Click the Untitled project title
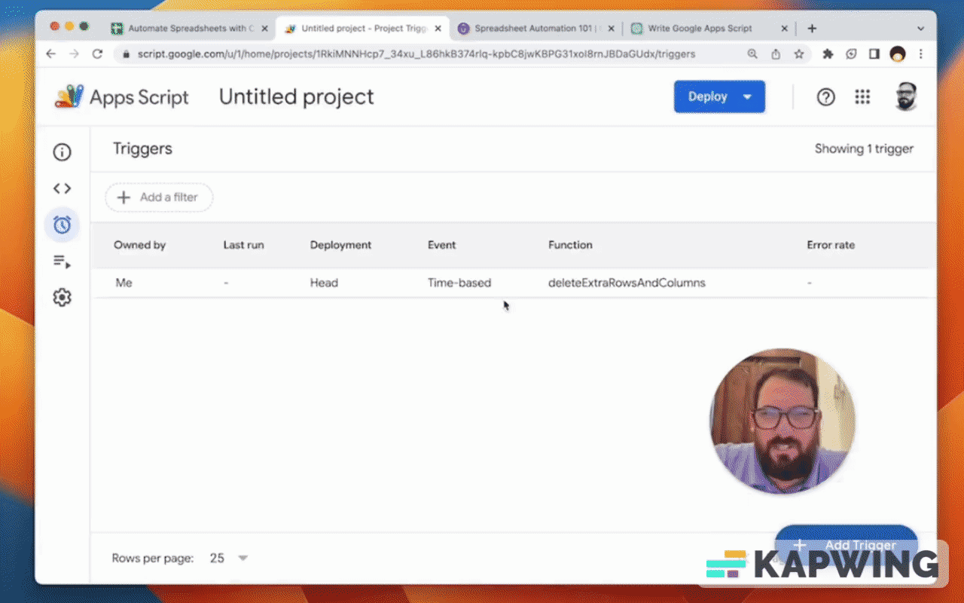964x603 pixels. (296, 97)
